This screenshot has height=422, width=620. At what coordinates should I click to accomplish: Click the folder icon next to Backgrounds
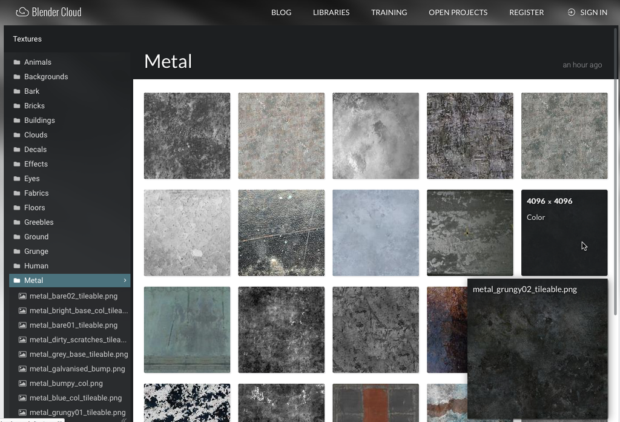[x=17, y=76]
